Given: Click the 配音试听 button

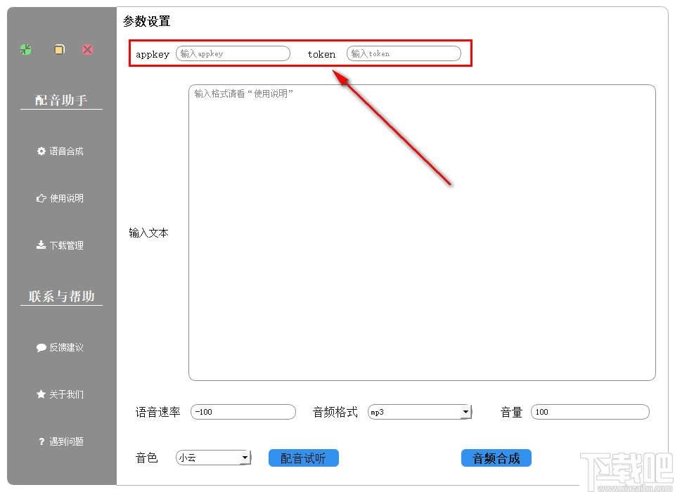Looking at the screenshot, I should [x=303, y=458].
